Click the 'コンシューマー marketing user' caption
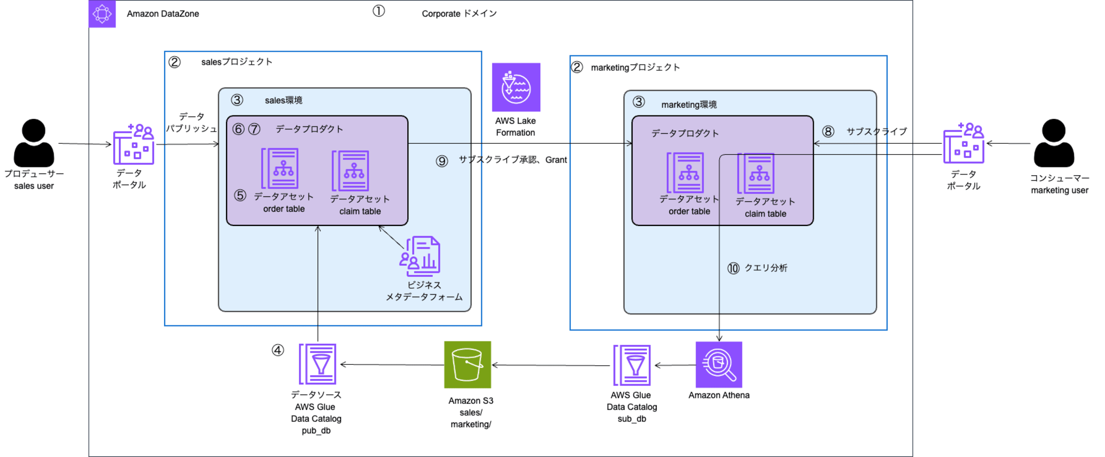This screenshot has width=1105, height=457. pyautogui.click(x=1060, y=184)
